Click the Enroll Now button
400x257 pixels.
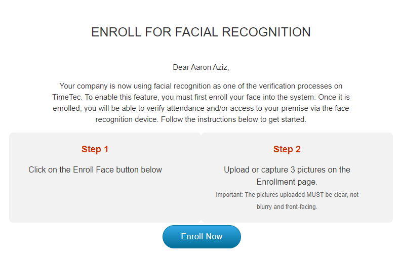pyautogui.click(x=202, y=237)
